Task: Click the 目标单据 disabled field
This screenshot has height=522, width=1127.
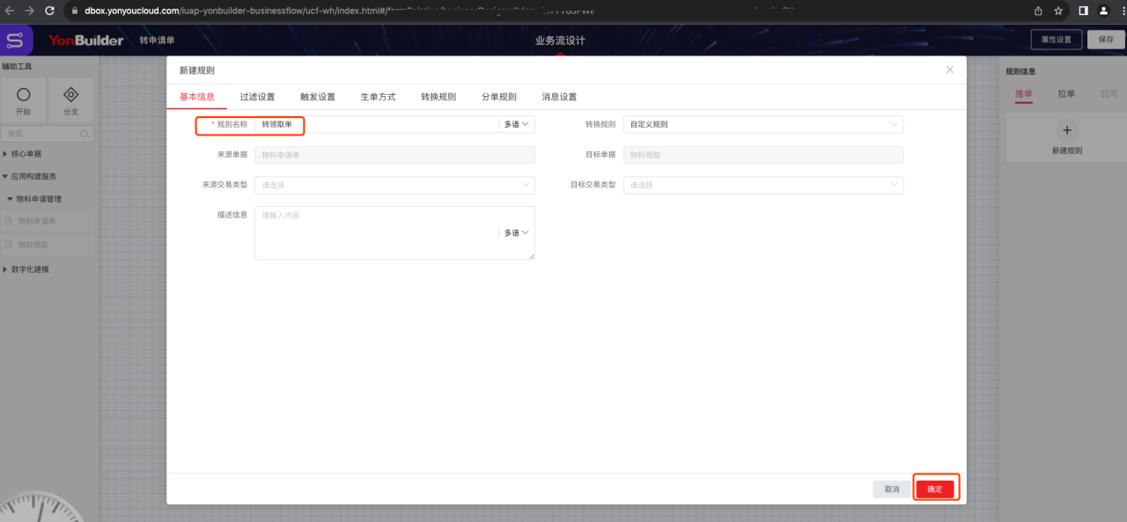Action: point(763,155)
